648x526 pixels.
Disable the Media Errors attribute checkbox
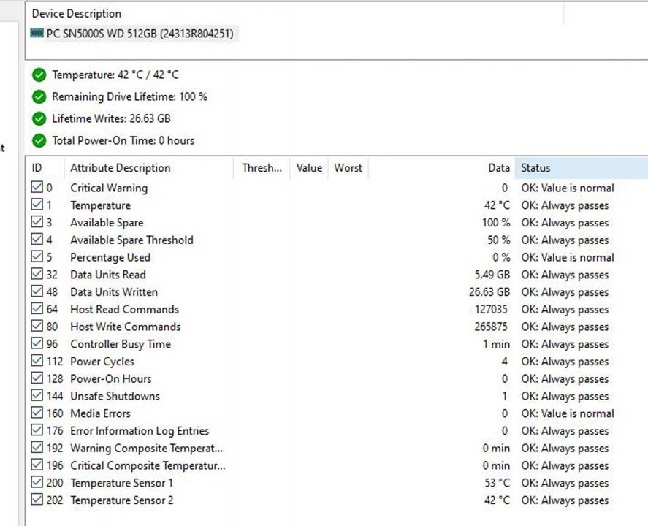pyautogui.click(x=37, y=413)
